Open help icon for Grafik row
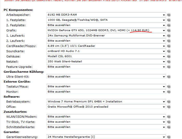The image size is (182, 139). (x=169, y=30)
